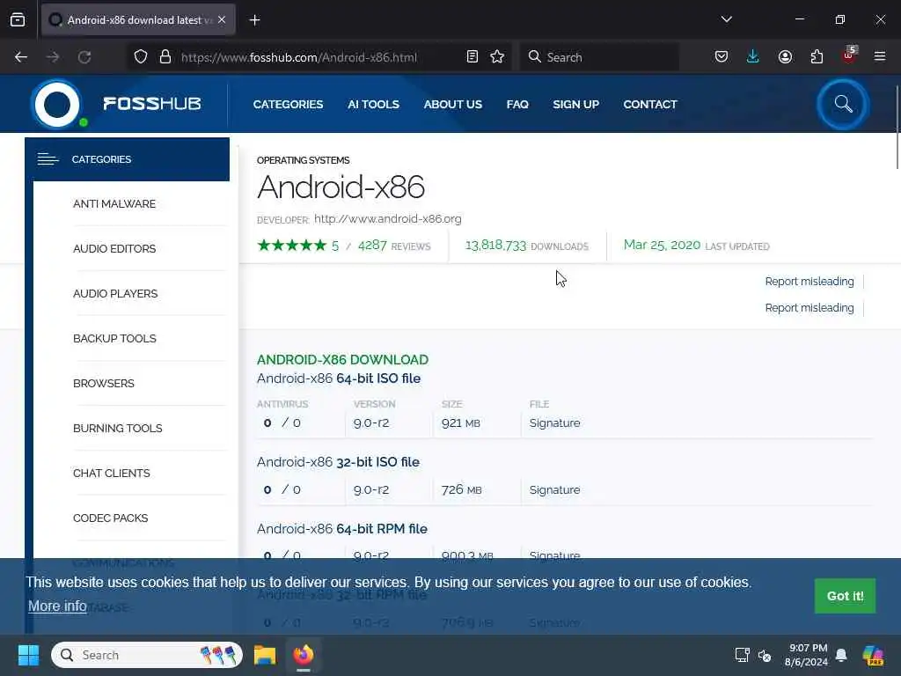Click the Windows Start button
The image size is (901, 676).
tap(28, 655)
